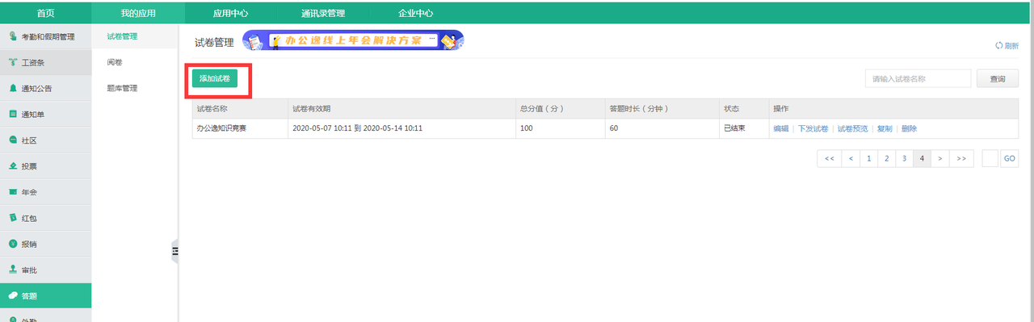The width and height of the screenshot is (1034, 322).
Task: Click the 答题时长（分钟） column header
Action: pos(662,109)
